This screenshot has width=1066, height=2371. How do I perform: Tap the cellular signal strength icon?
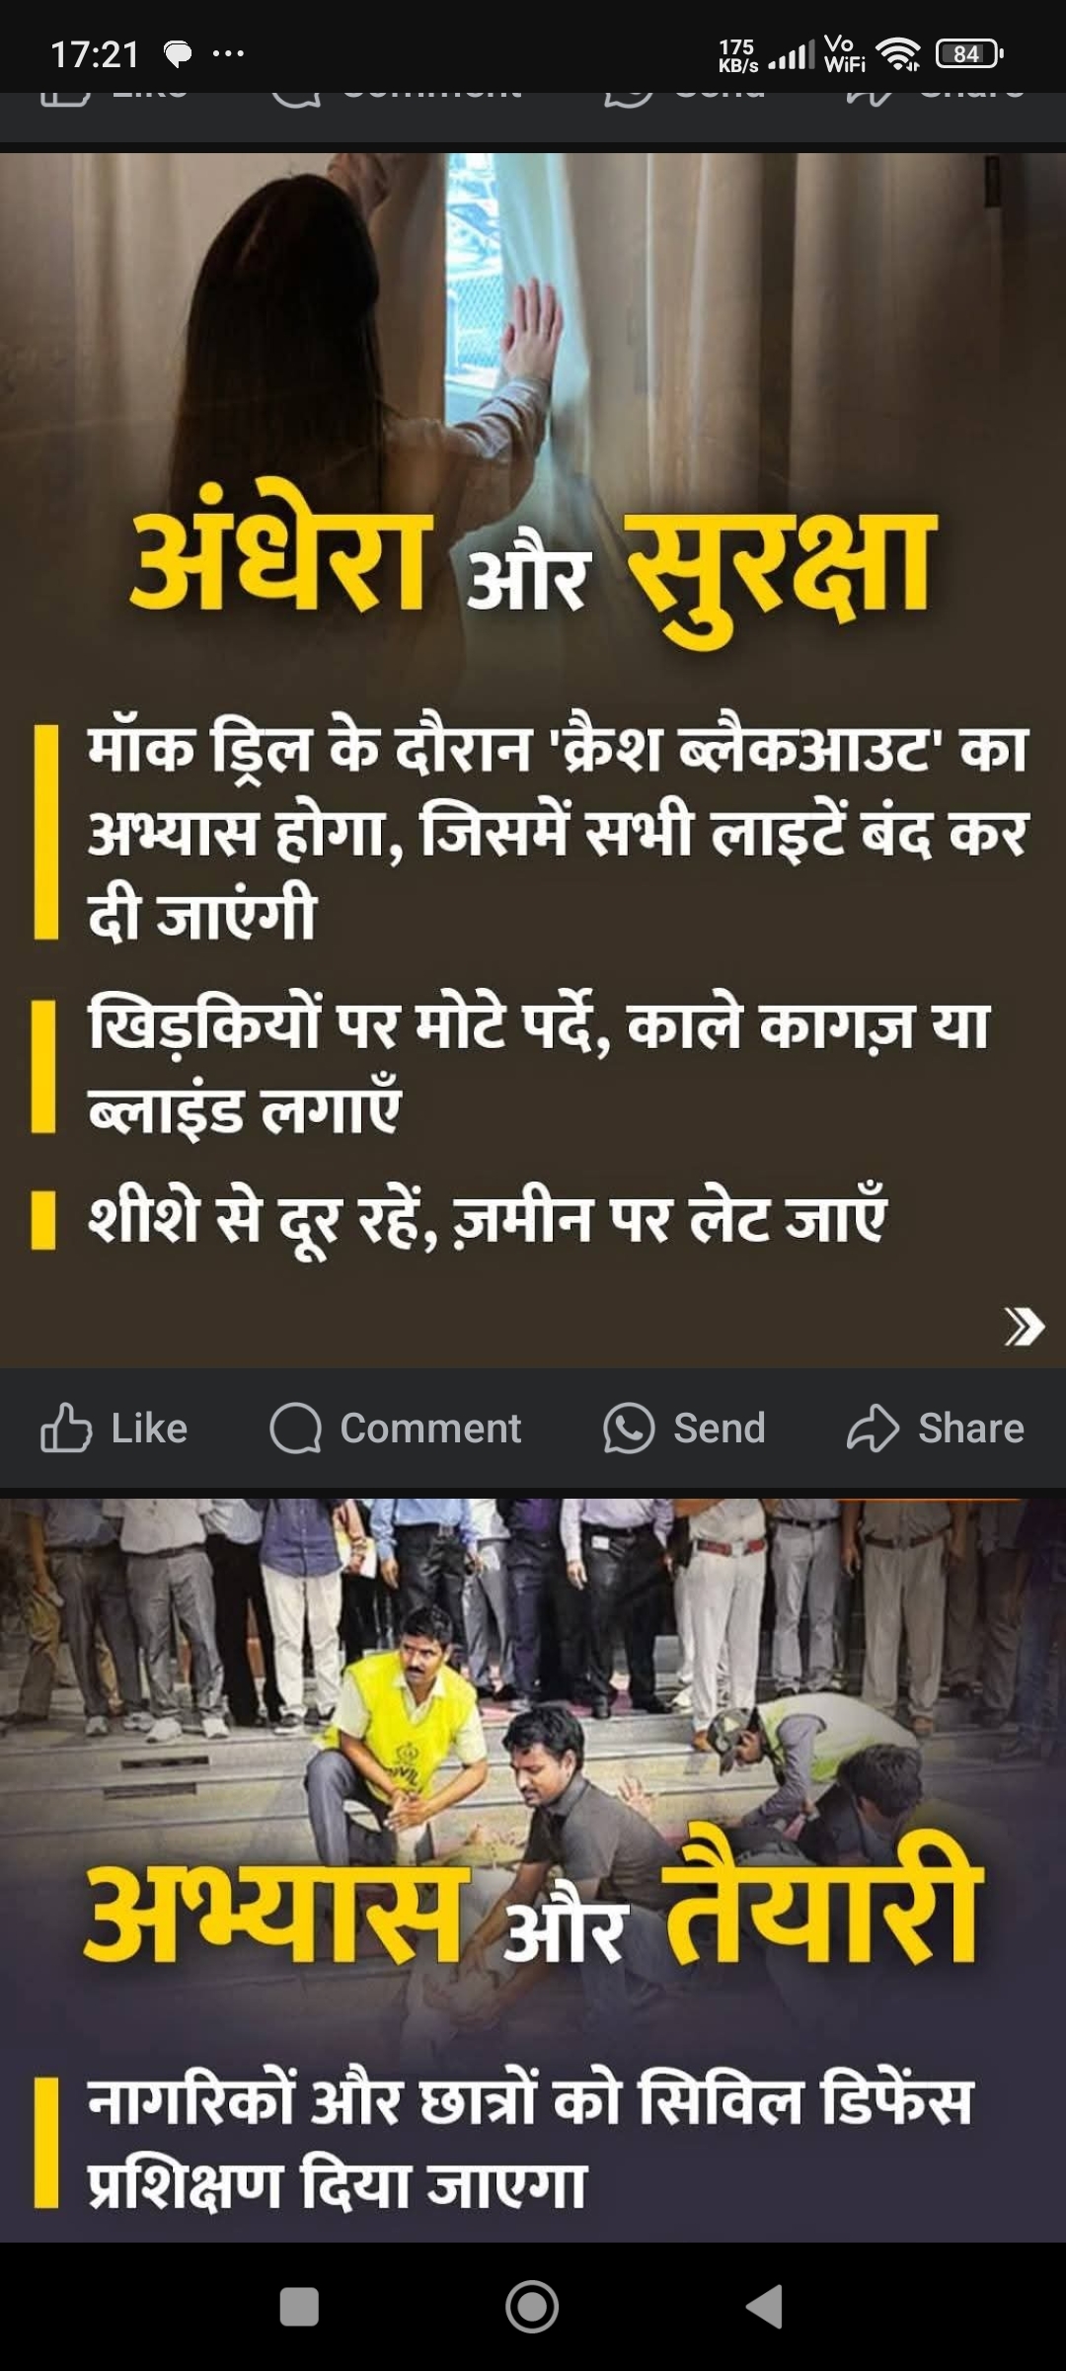click(x=793, y=55)
